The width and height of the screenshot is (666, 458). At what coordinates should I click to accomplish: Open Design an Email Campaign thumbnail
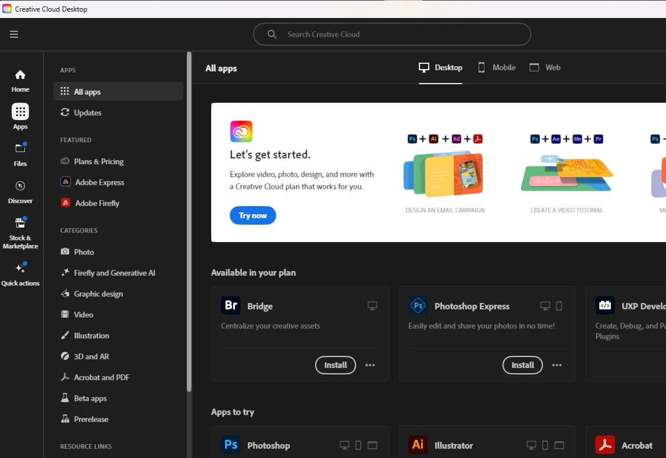click(x=444, y=175)
